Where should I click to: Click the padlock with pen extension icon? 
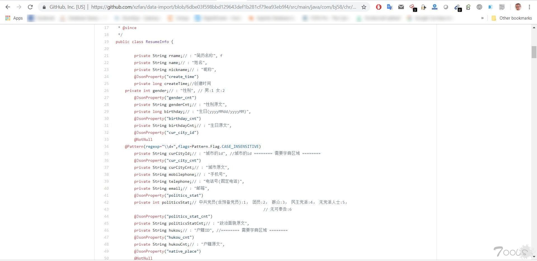click(423, 7)
